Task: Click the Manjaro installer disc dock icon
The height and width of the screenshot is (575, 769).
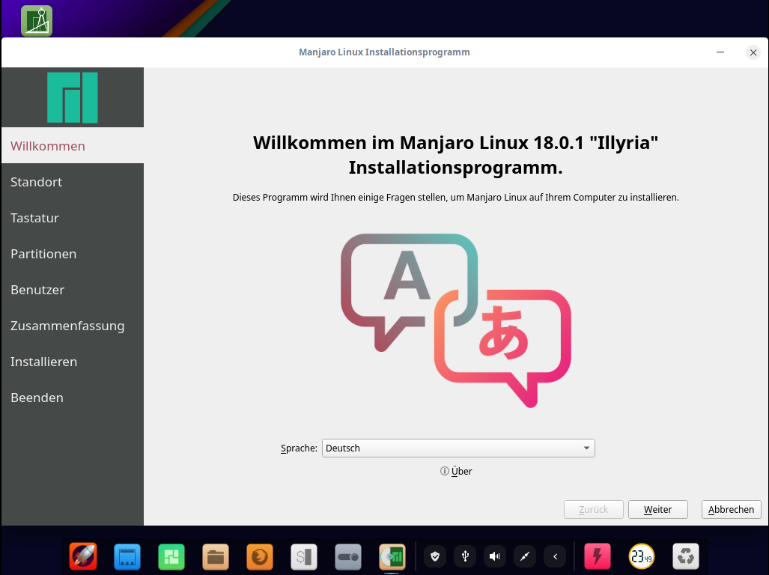Action: point(392,556)
